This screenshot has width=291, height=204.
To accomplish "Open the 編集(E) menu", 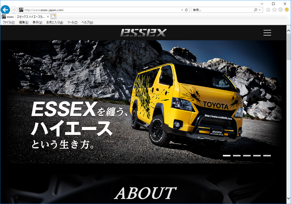I will coord(23,22).
